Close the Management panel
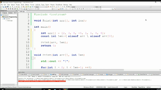 [16, 11]
